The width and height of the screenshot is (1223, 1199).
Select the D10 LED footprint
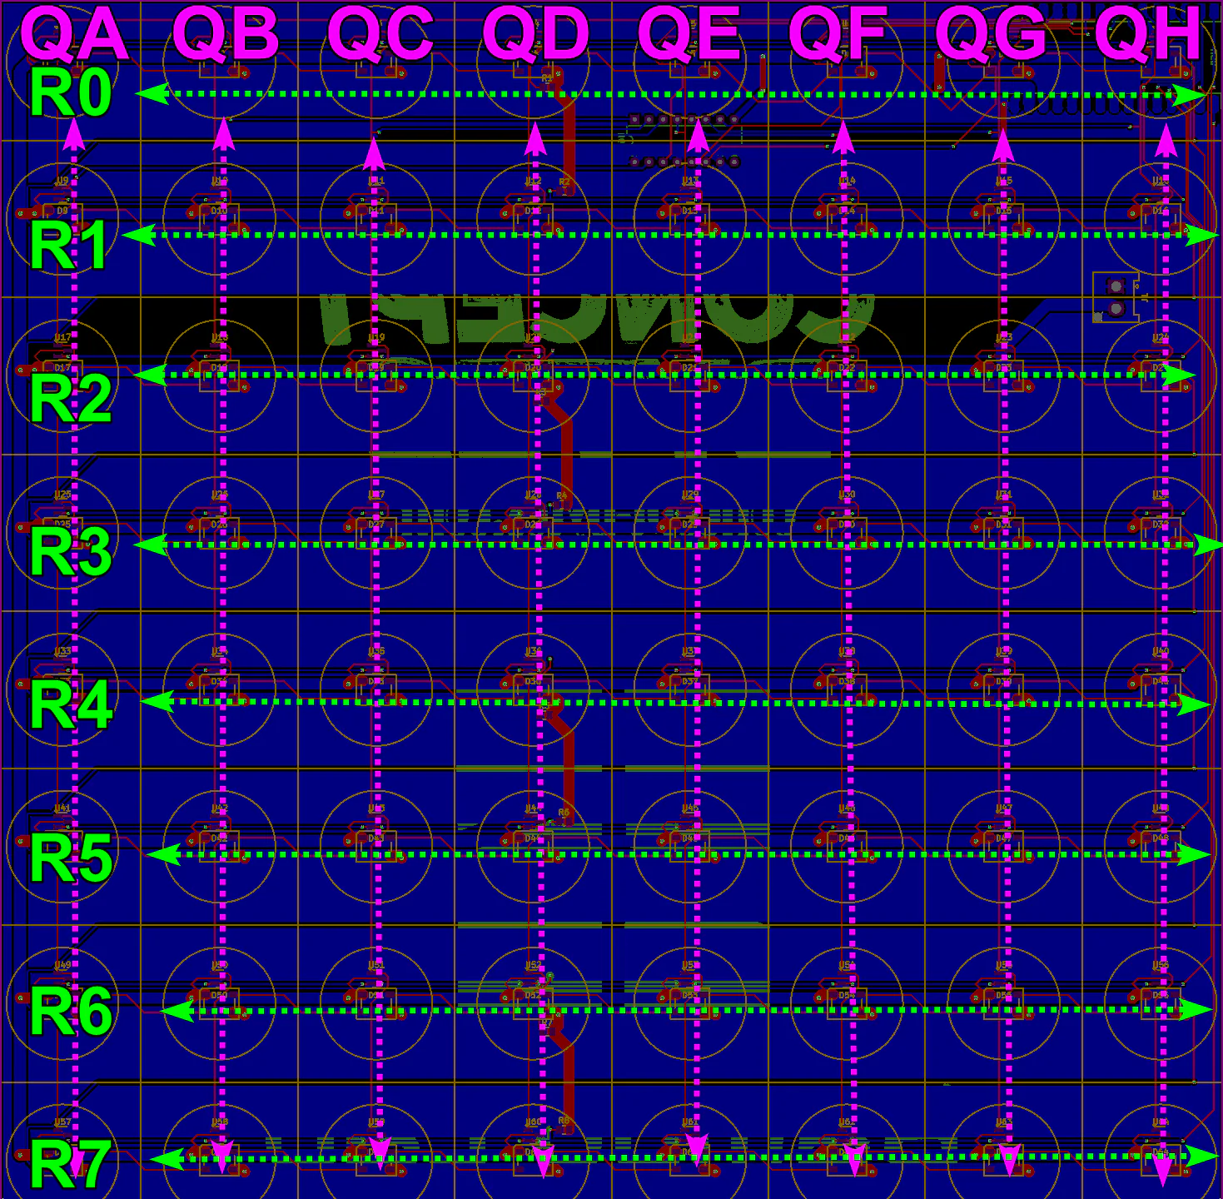tap(219, 218)
